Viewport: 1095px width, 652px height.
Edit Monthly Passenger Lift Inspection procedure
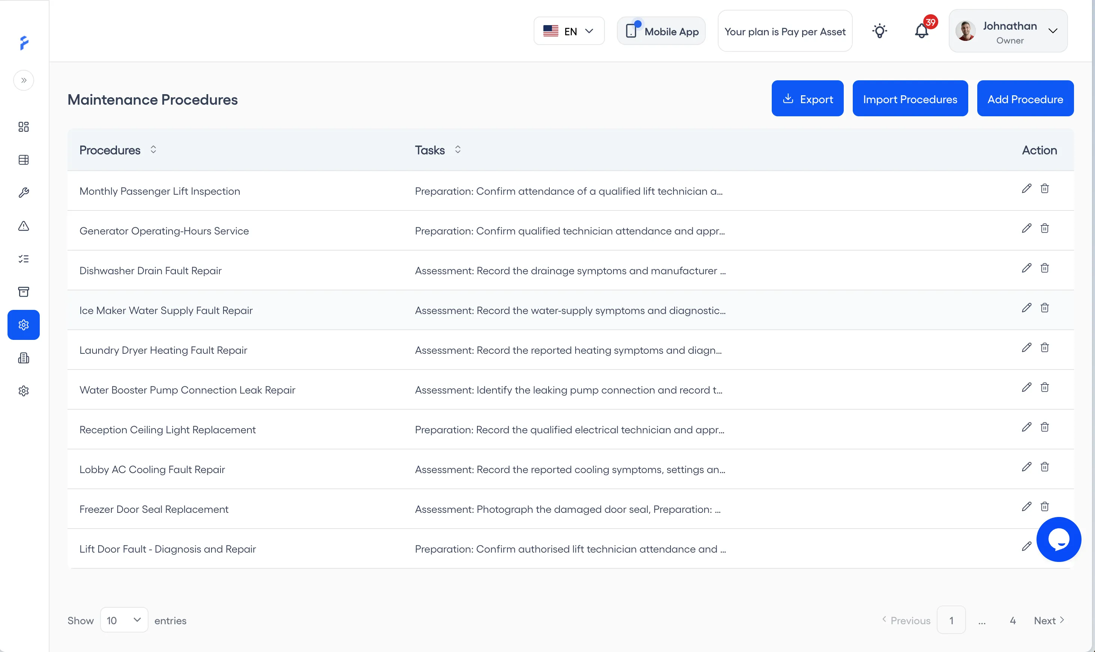1026,188
